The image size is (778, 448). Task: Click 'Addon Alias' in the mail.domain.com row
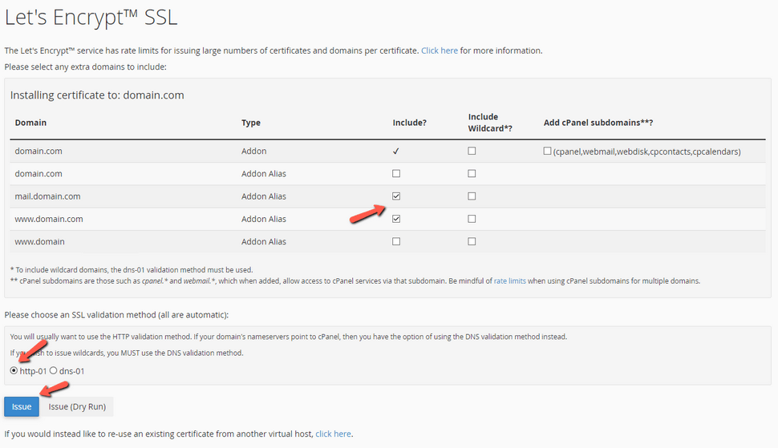264,196
